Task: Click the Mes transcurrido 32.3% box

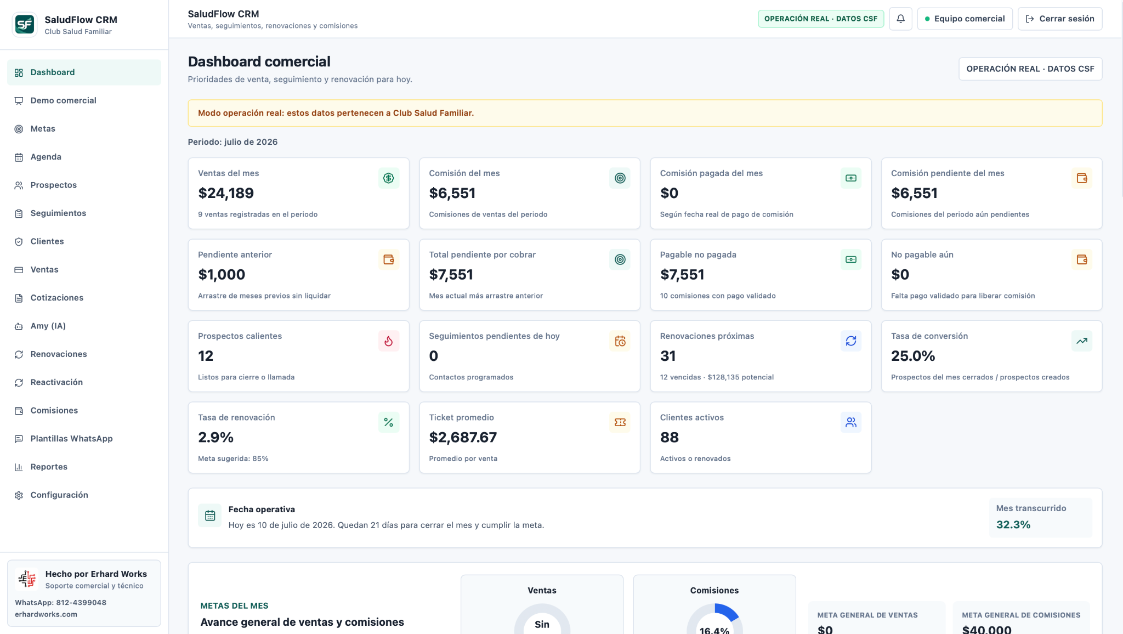Action: point(1040,517)
